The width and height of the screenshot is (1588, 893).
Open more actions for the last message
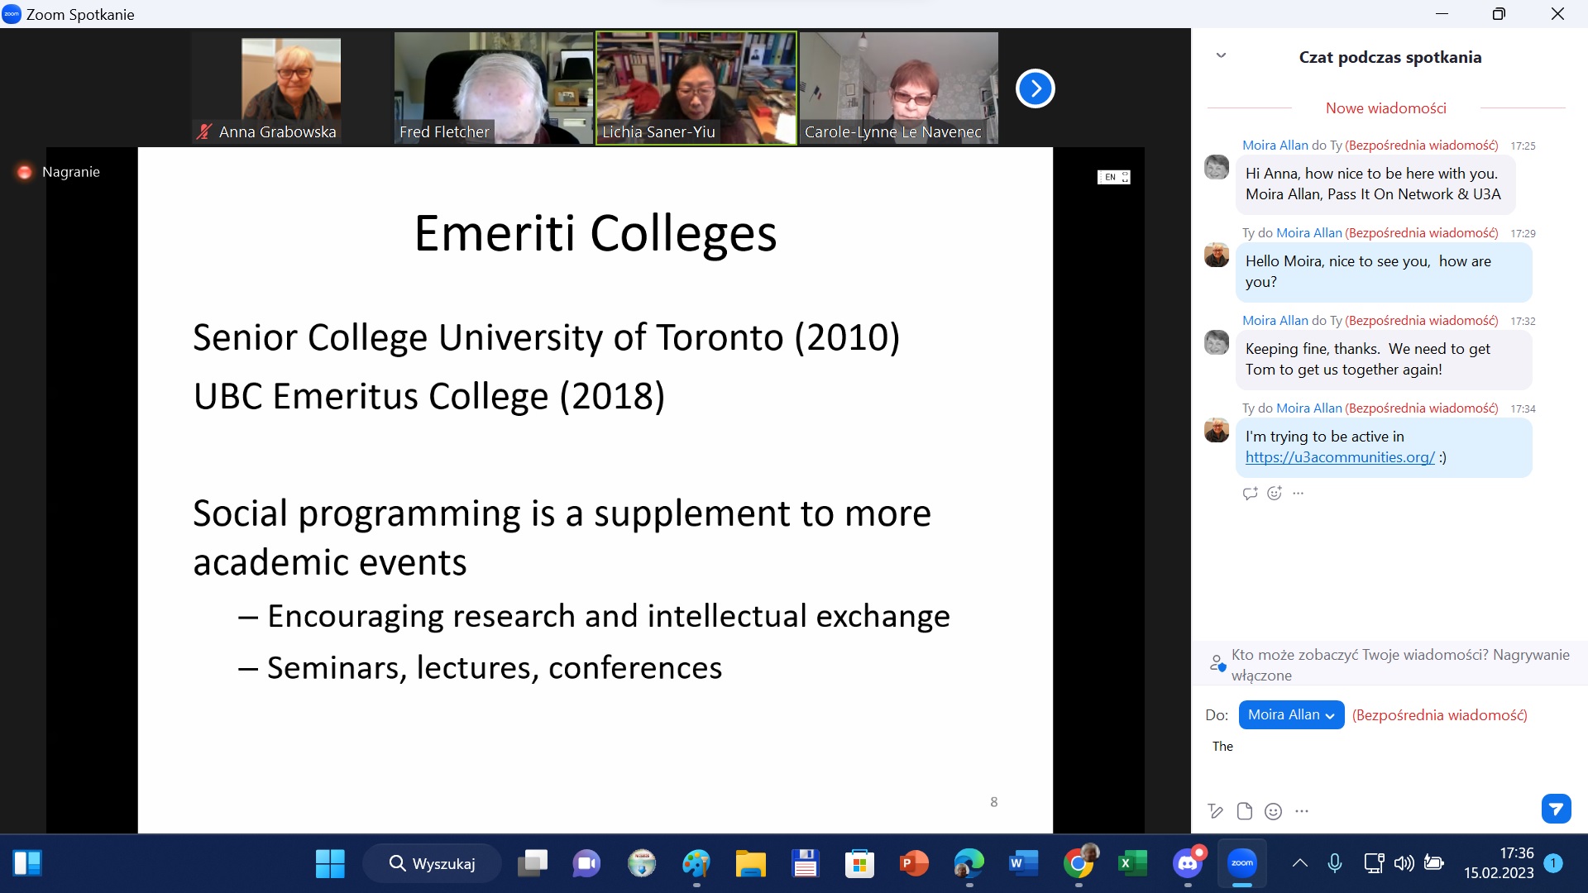tap(1299, 494)
